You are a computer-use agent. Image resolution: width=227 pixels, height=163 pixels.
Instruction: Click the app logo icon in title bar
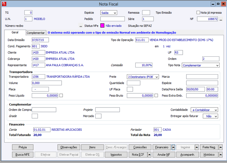(x=4, y=4)
